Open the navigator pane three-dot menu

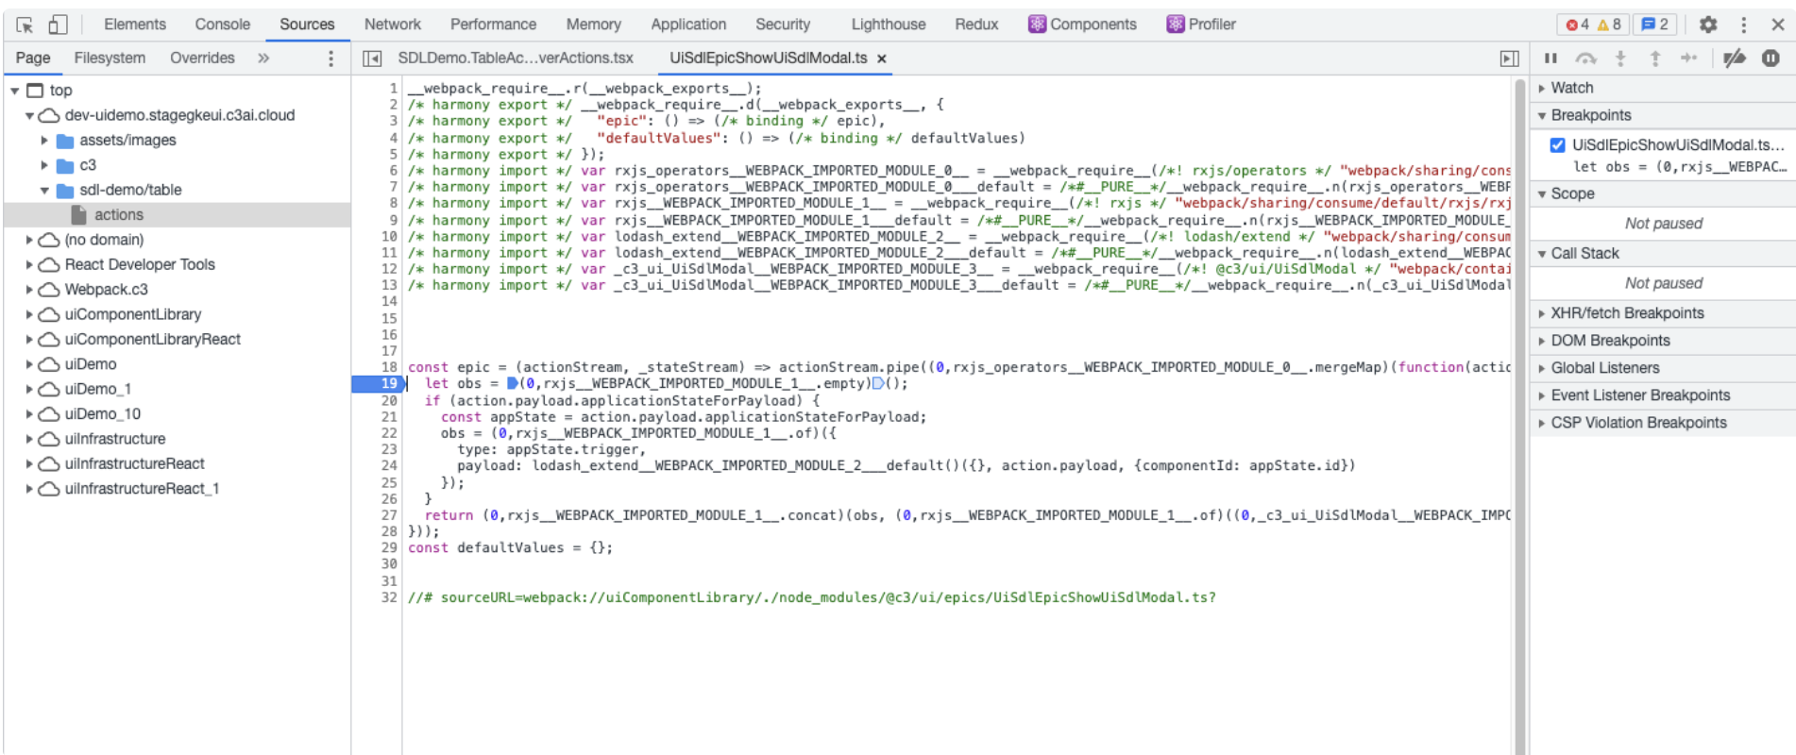[x=330, y=59]
